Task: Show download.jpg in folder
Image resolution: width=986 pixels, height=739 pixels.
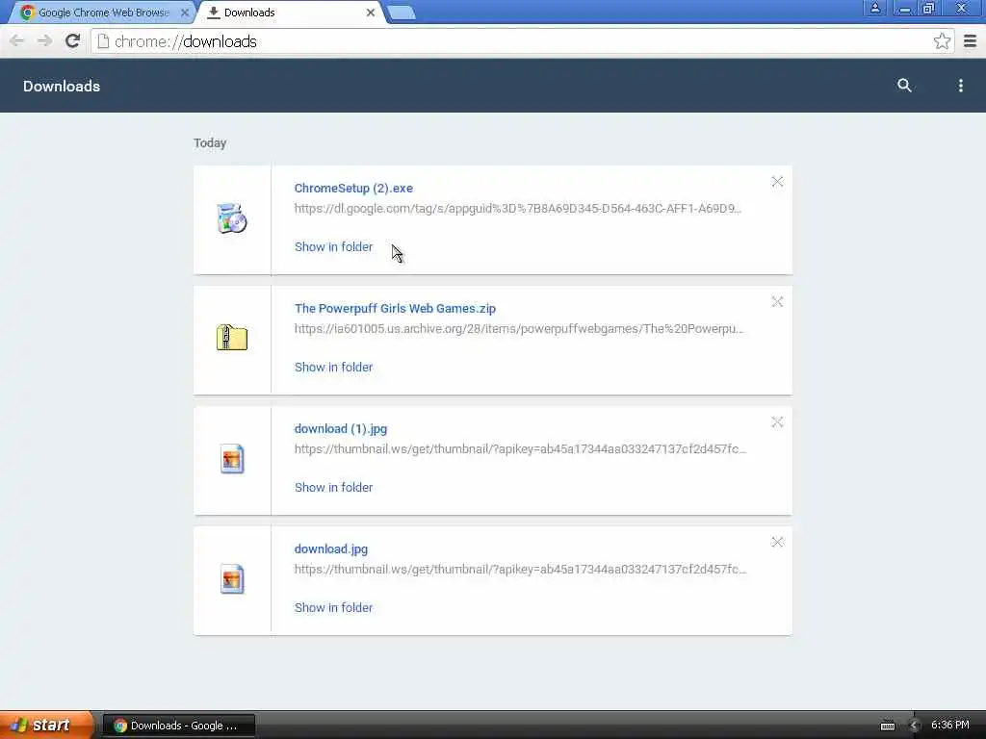Action: click(x=333, y=608)
